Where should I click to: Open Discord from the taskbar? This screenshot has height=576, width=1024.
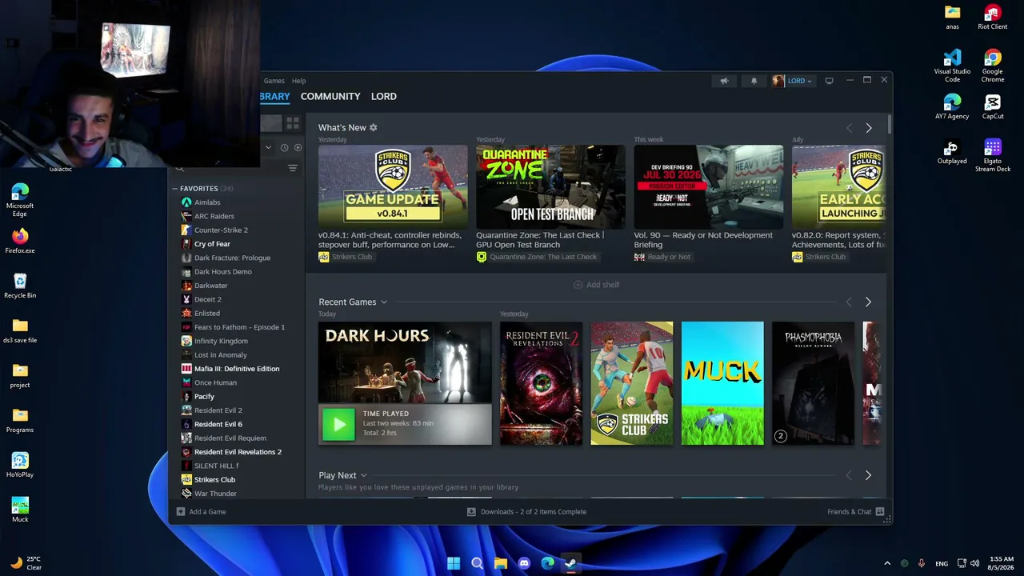(x=524, y=563)
